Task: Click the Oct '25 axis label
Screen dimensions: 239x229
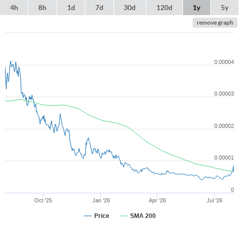Action: [x=43, y=200]
